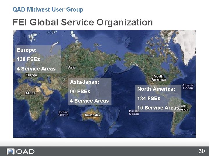The width and height of the screenshot is (209, 156).
Task: Click the 'North America:' overlay heading
Action: tap(156, 89)
